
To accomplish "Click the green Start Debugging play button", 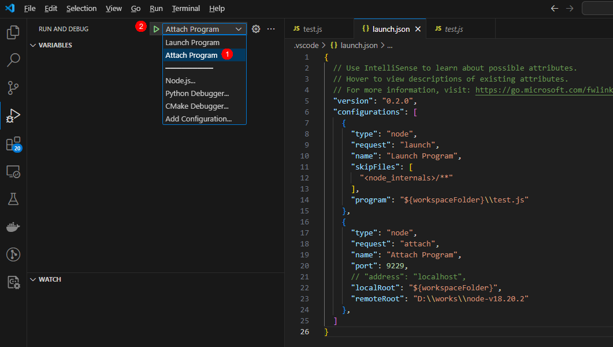I will pyautogui.click(x=156, y=29).
